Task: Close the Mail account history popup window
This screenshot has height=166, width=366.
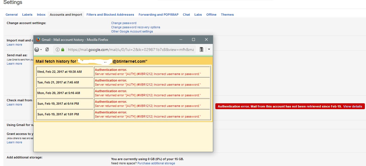Action: (206, 40)
